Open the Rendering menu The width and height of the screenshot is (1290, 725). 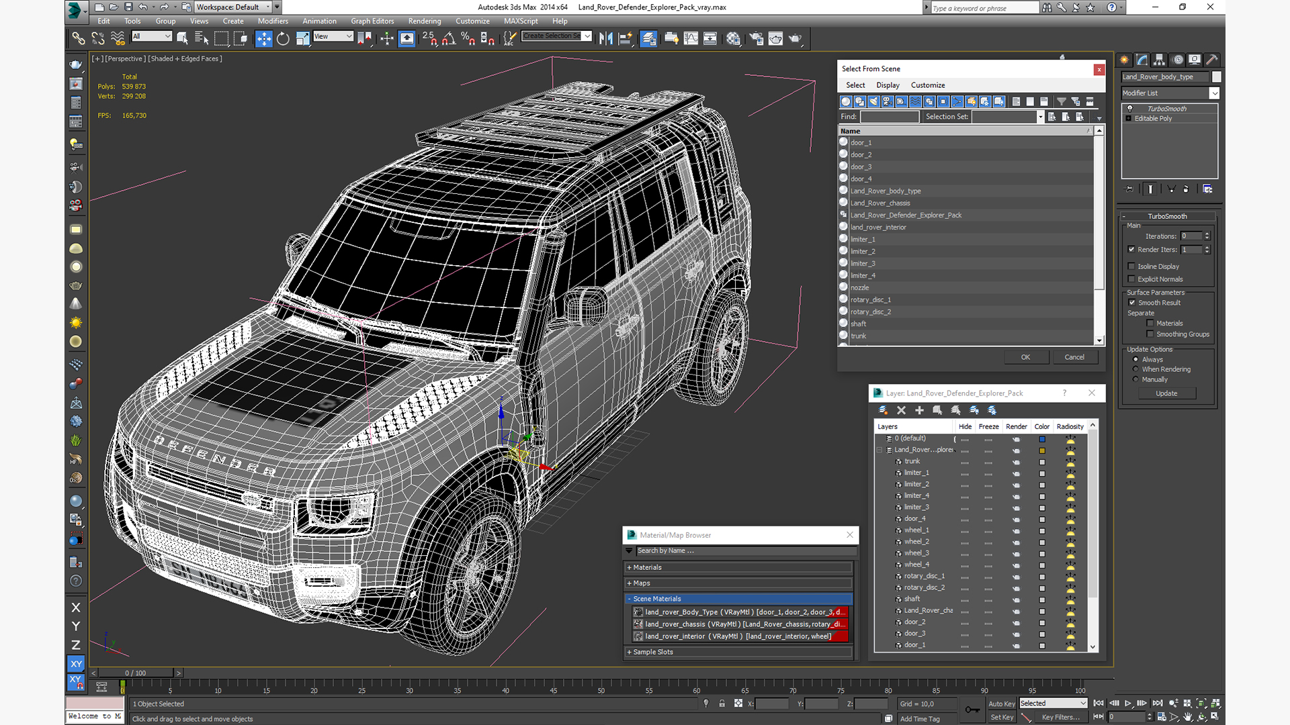pos(424,21)
